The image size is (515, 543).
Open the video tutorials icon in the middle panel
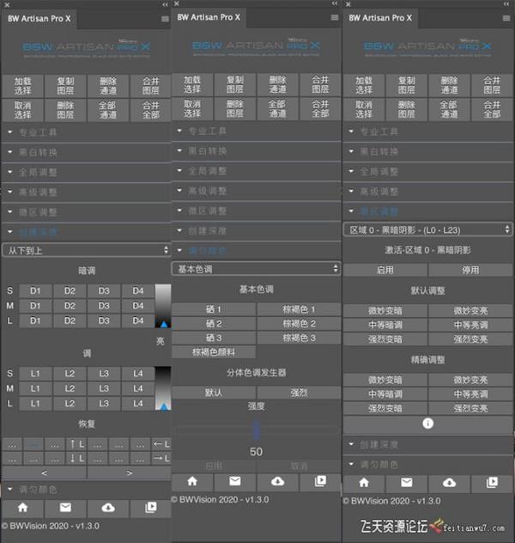320,481
